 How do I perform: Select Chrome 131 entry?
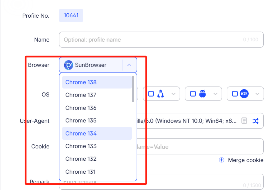pyautogui.click(x=97, y=172)
